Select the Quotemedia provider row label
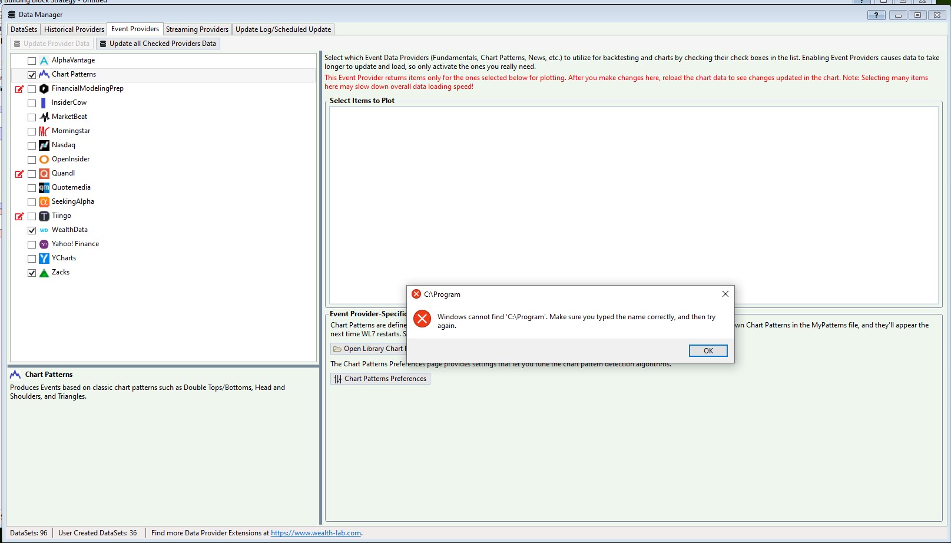 [71, 187]
